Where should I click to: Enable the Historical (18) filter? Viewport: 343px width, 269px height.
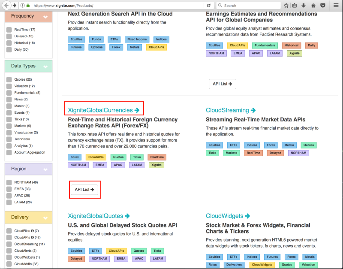click(x=9, y=43)
